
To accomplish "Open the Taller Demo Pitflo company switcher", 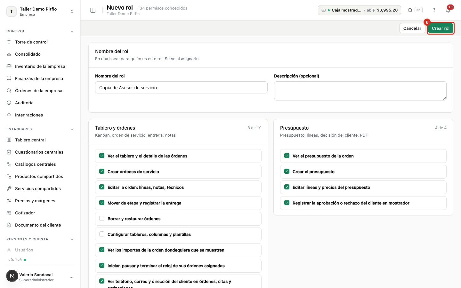I will (x=40, y=12).
